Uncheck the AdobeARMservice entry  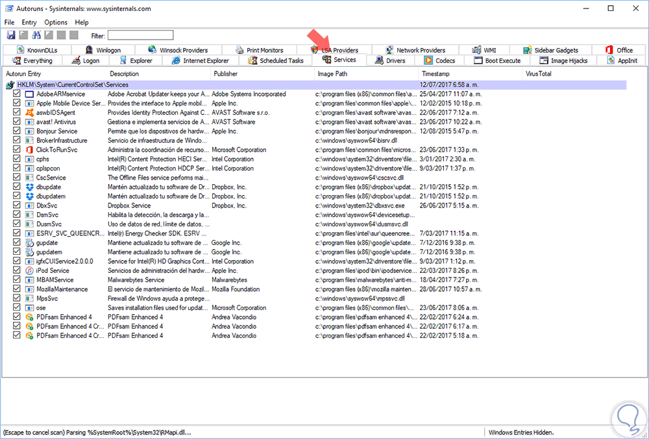coord(17,93)
